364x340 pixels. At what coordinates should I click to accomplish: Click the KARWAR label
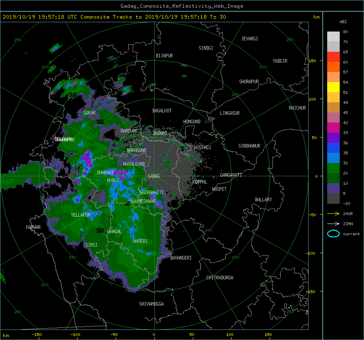[33, 227]
